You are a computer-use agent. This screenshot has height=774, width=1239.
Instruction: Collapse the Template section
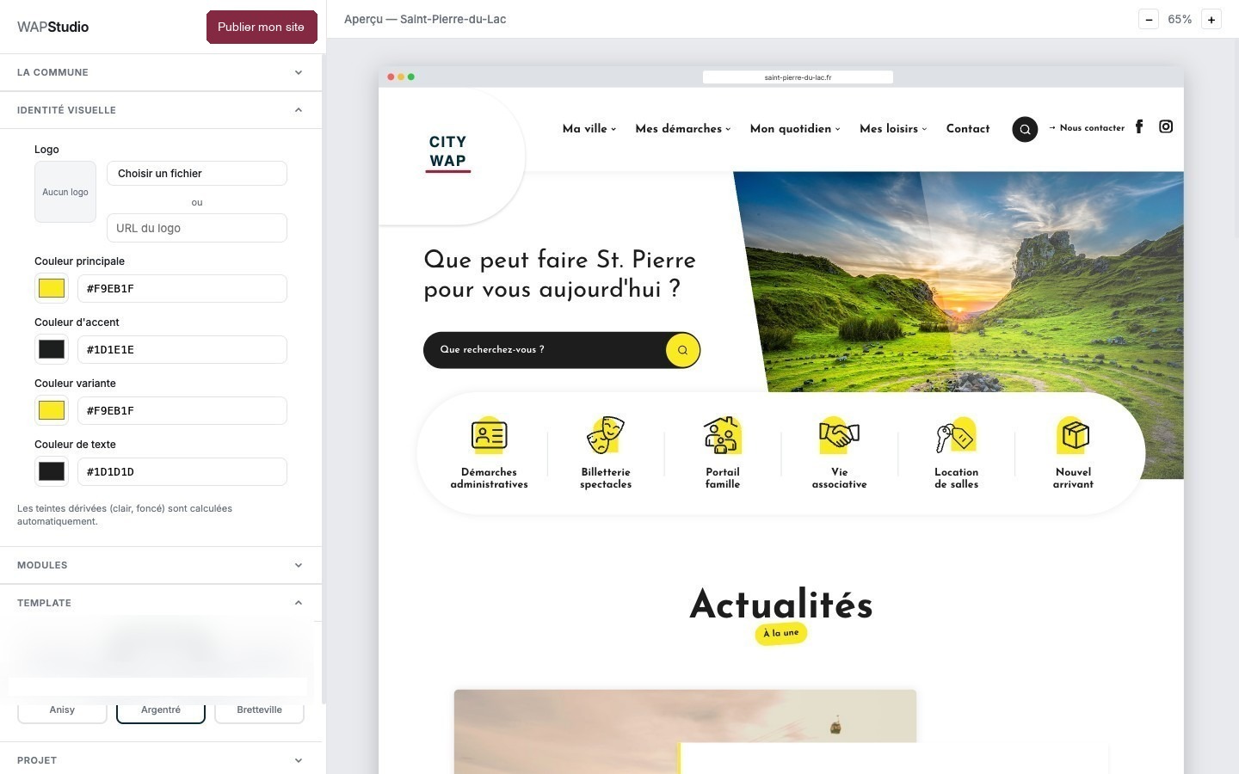(161, 603)
